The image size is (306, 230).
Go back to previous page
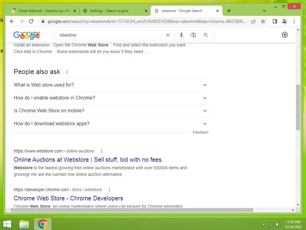12,21
